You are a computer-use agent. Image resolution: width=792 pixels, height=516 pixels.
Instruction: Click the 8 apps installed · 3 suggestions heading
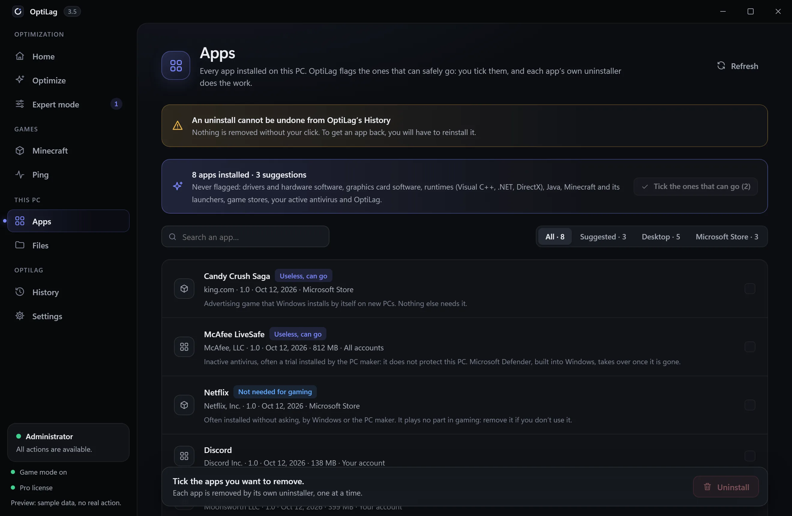(x=249, y=175)
